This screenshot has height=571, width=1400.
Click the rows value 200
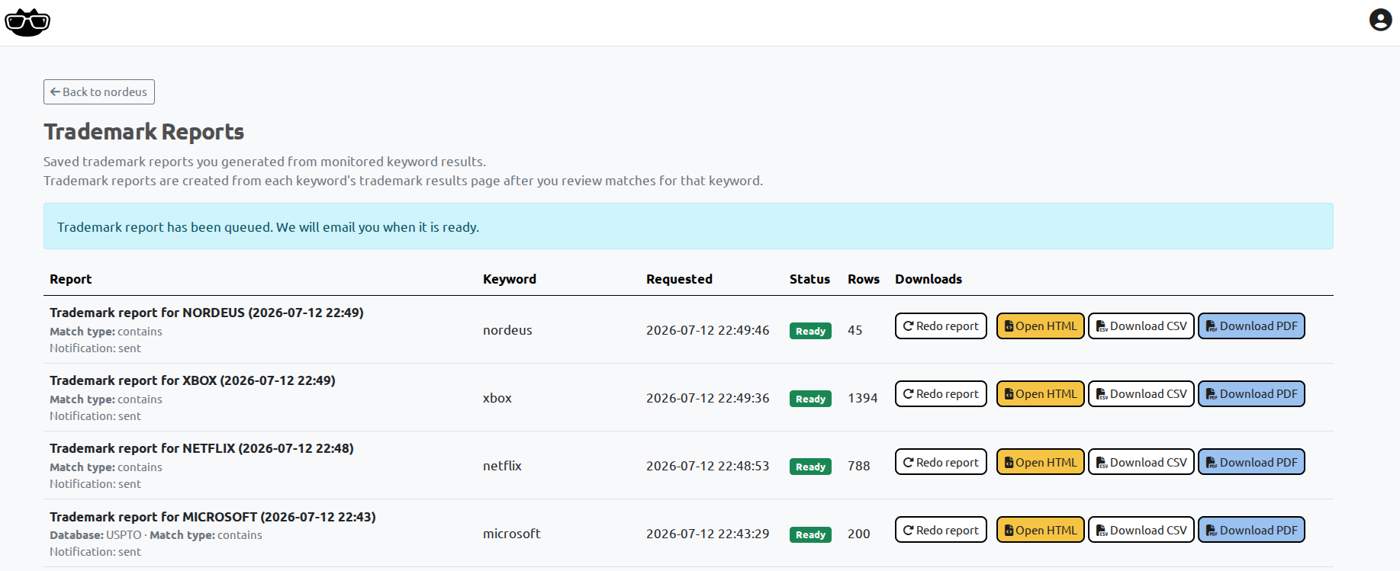859,534
